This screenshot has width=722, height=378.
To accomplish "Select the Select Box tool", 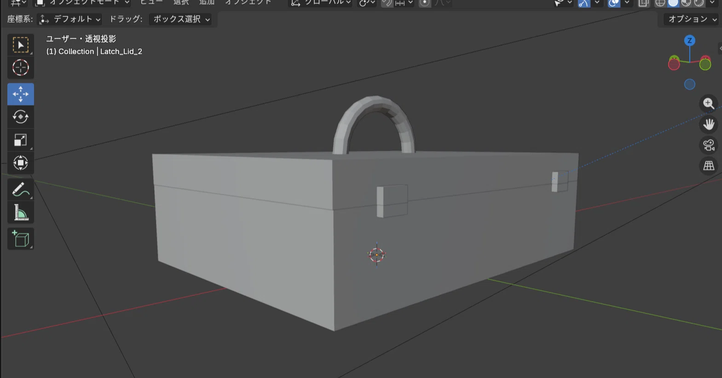I will pyautogui.click(x=21, y=45).
